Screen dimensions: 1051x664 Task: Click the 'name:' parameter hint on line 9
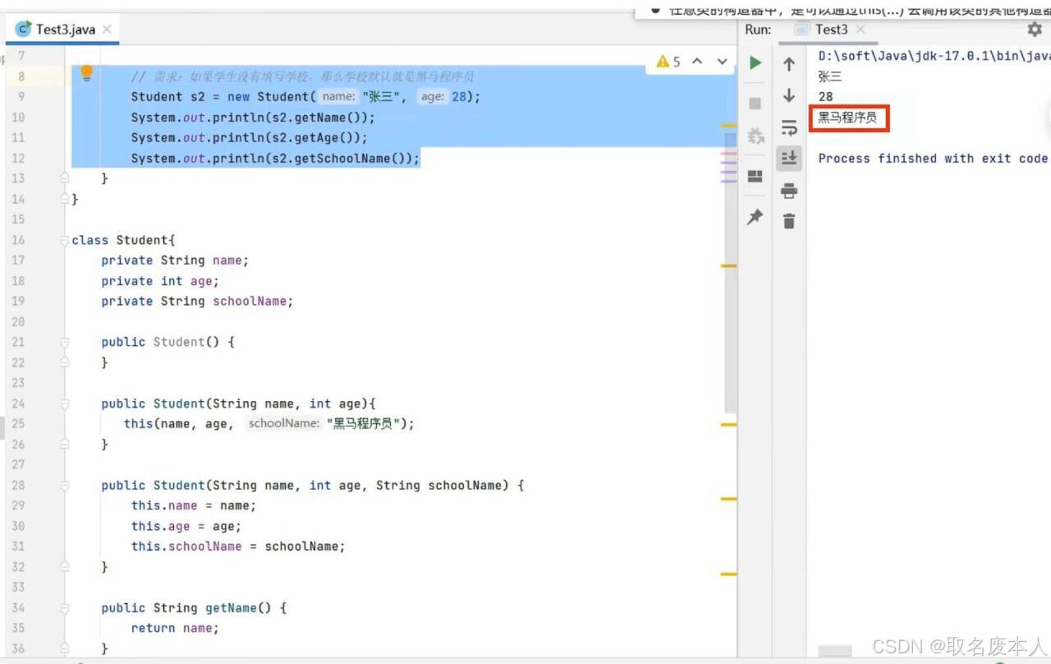point(338,97)
